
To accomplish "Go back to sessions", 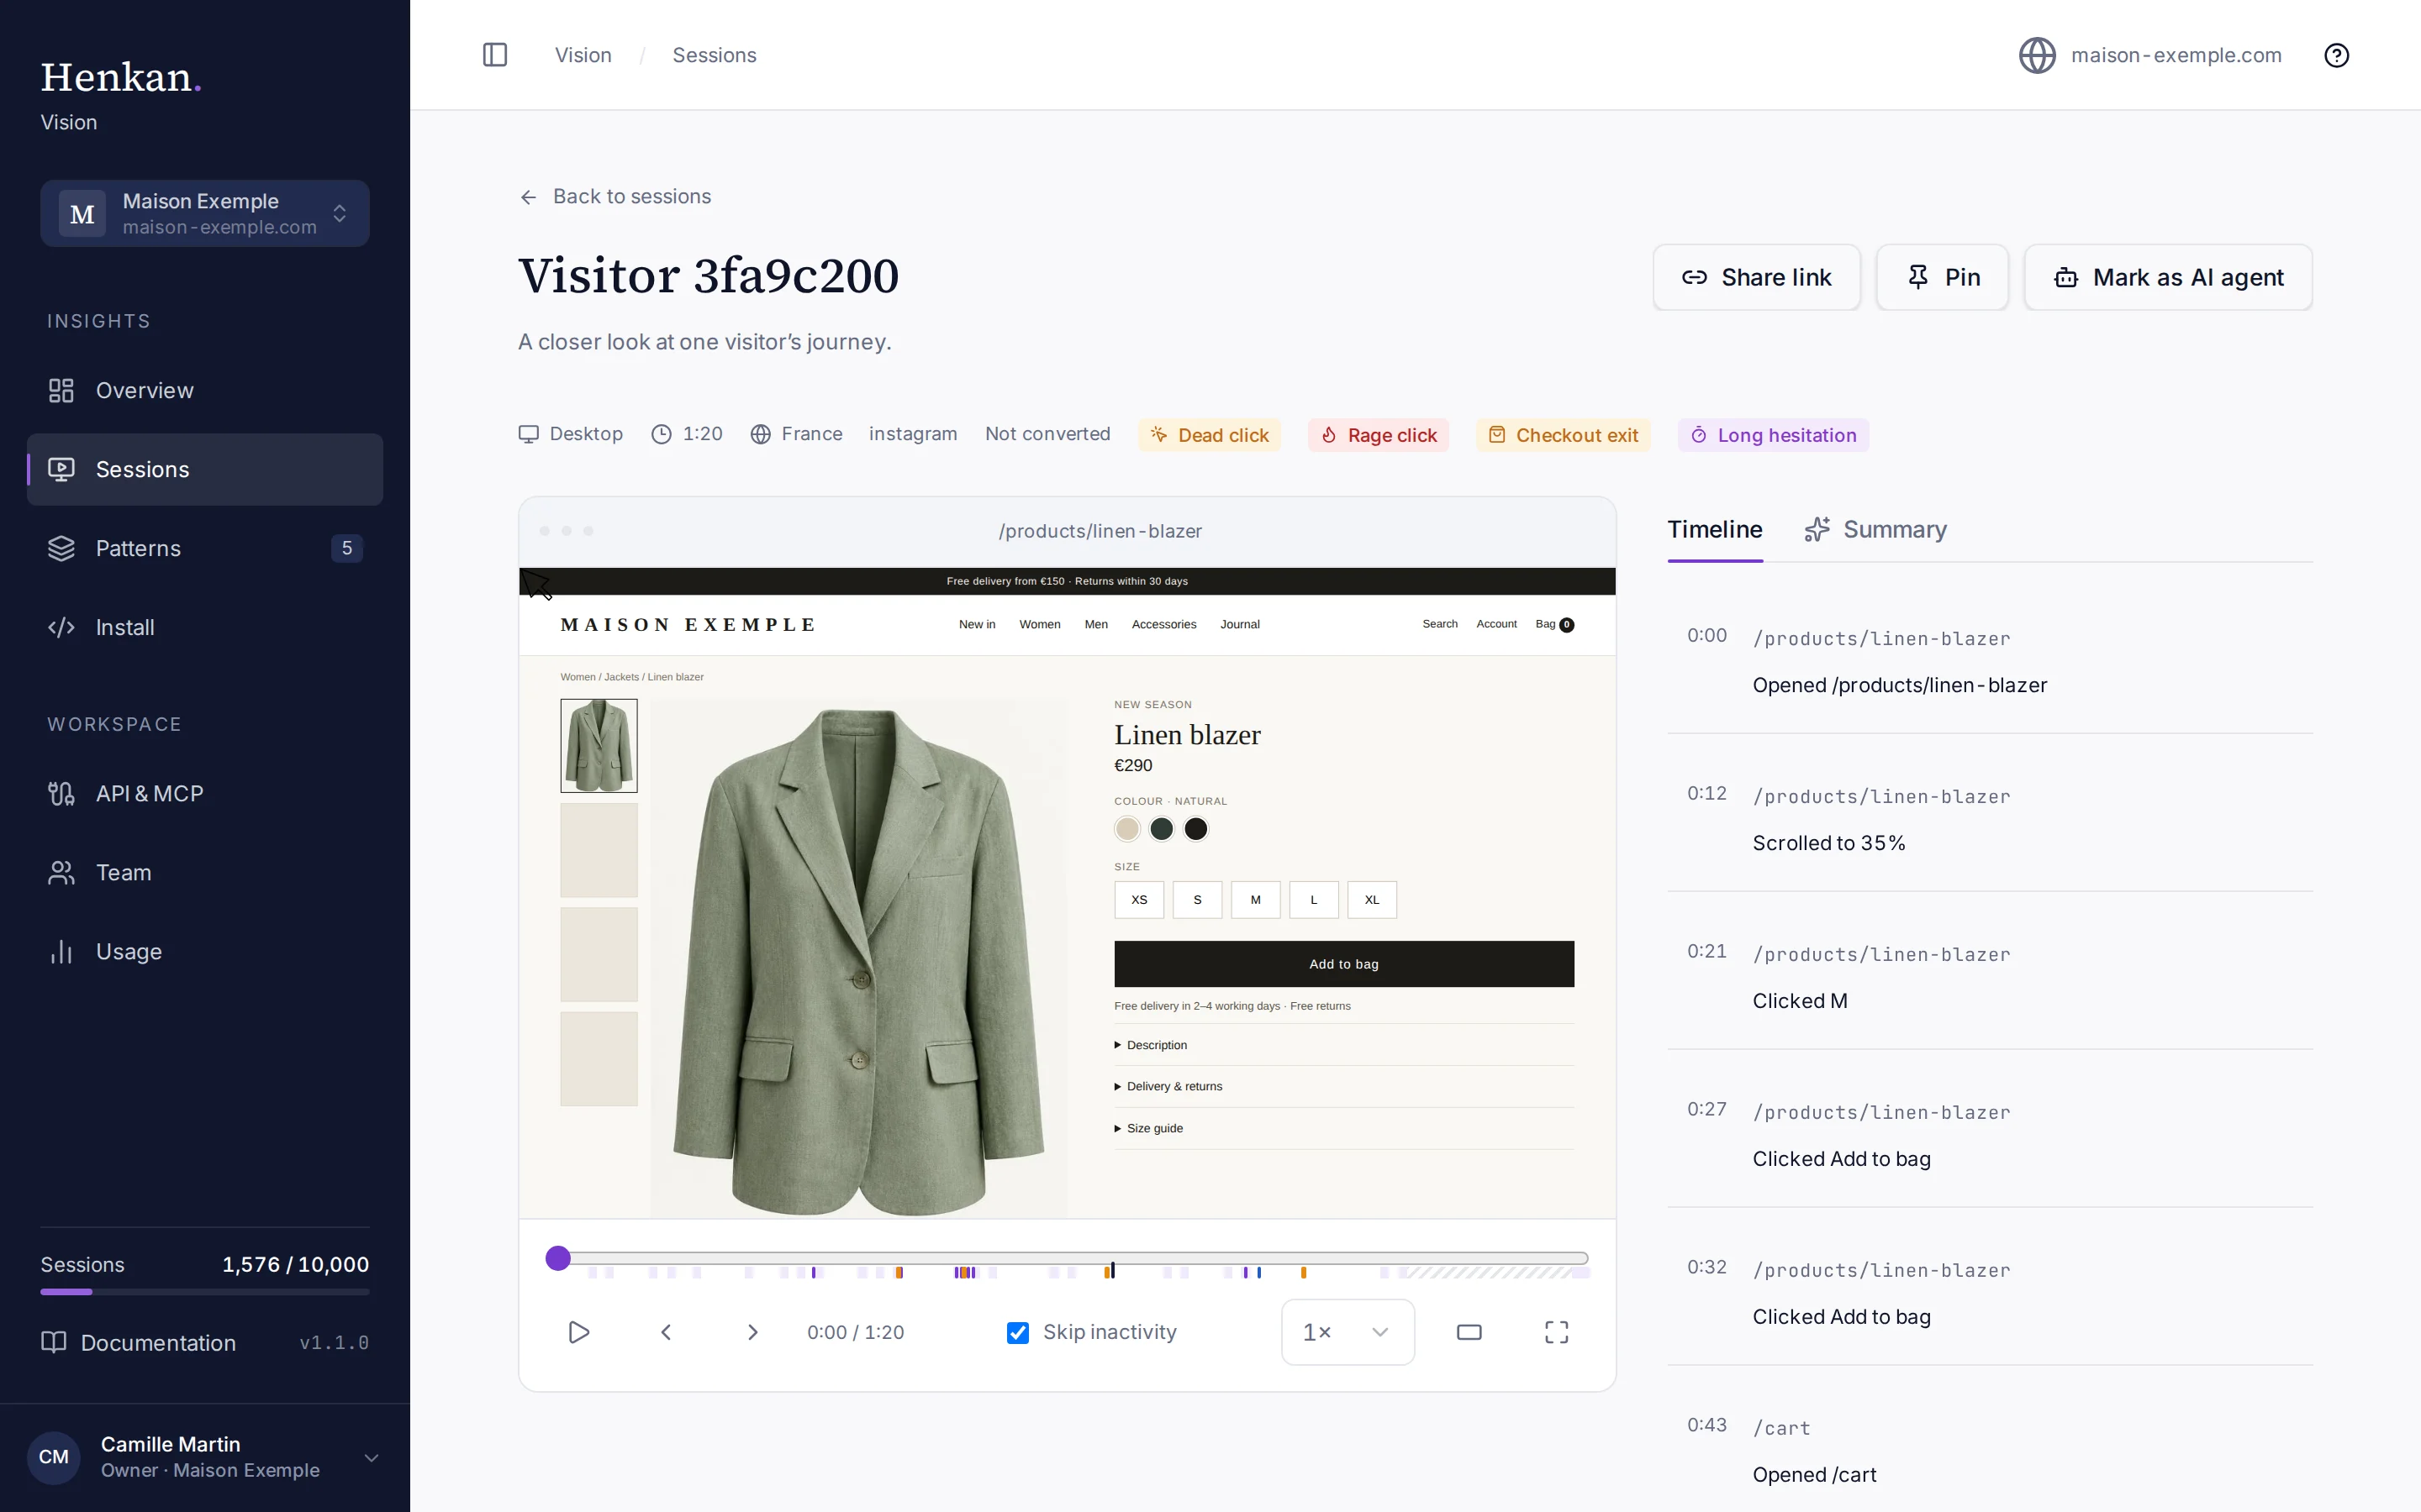I will (615, 196).
